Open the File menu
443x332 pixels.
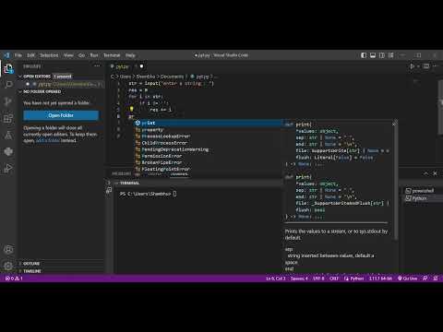(18, 55)
